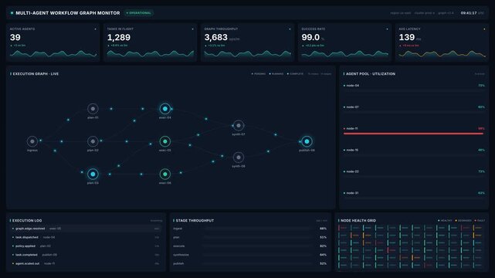Click the Tasks In Flight value 1,289
495x278 pixels.
click(x=119, y=38)
